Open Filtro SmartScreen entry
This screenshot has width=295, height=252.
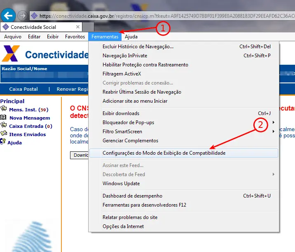(184, 132)
